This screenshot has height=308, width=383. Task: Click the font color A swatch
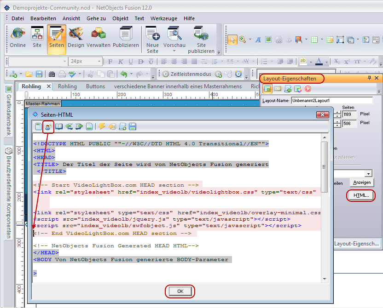pyautogui.click(x=319, y=62)
